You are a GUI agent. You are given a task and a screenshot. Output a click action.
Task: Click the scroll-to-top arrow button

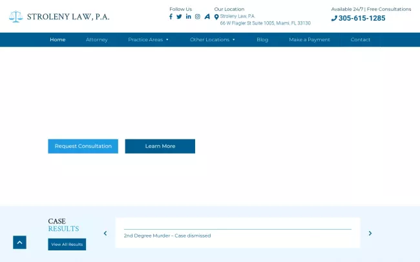pyautogui.click(x=19, y=243)
